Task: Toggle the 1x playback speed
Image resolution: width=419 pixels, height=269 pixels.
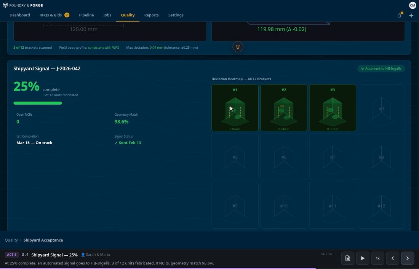Action: (x=377, y=258)
